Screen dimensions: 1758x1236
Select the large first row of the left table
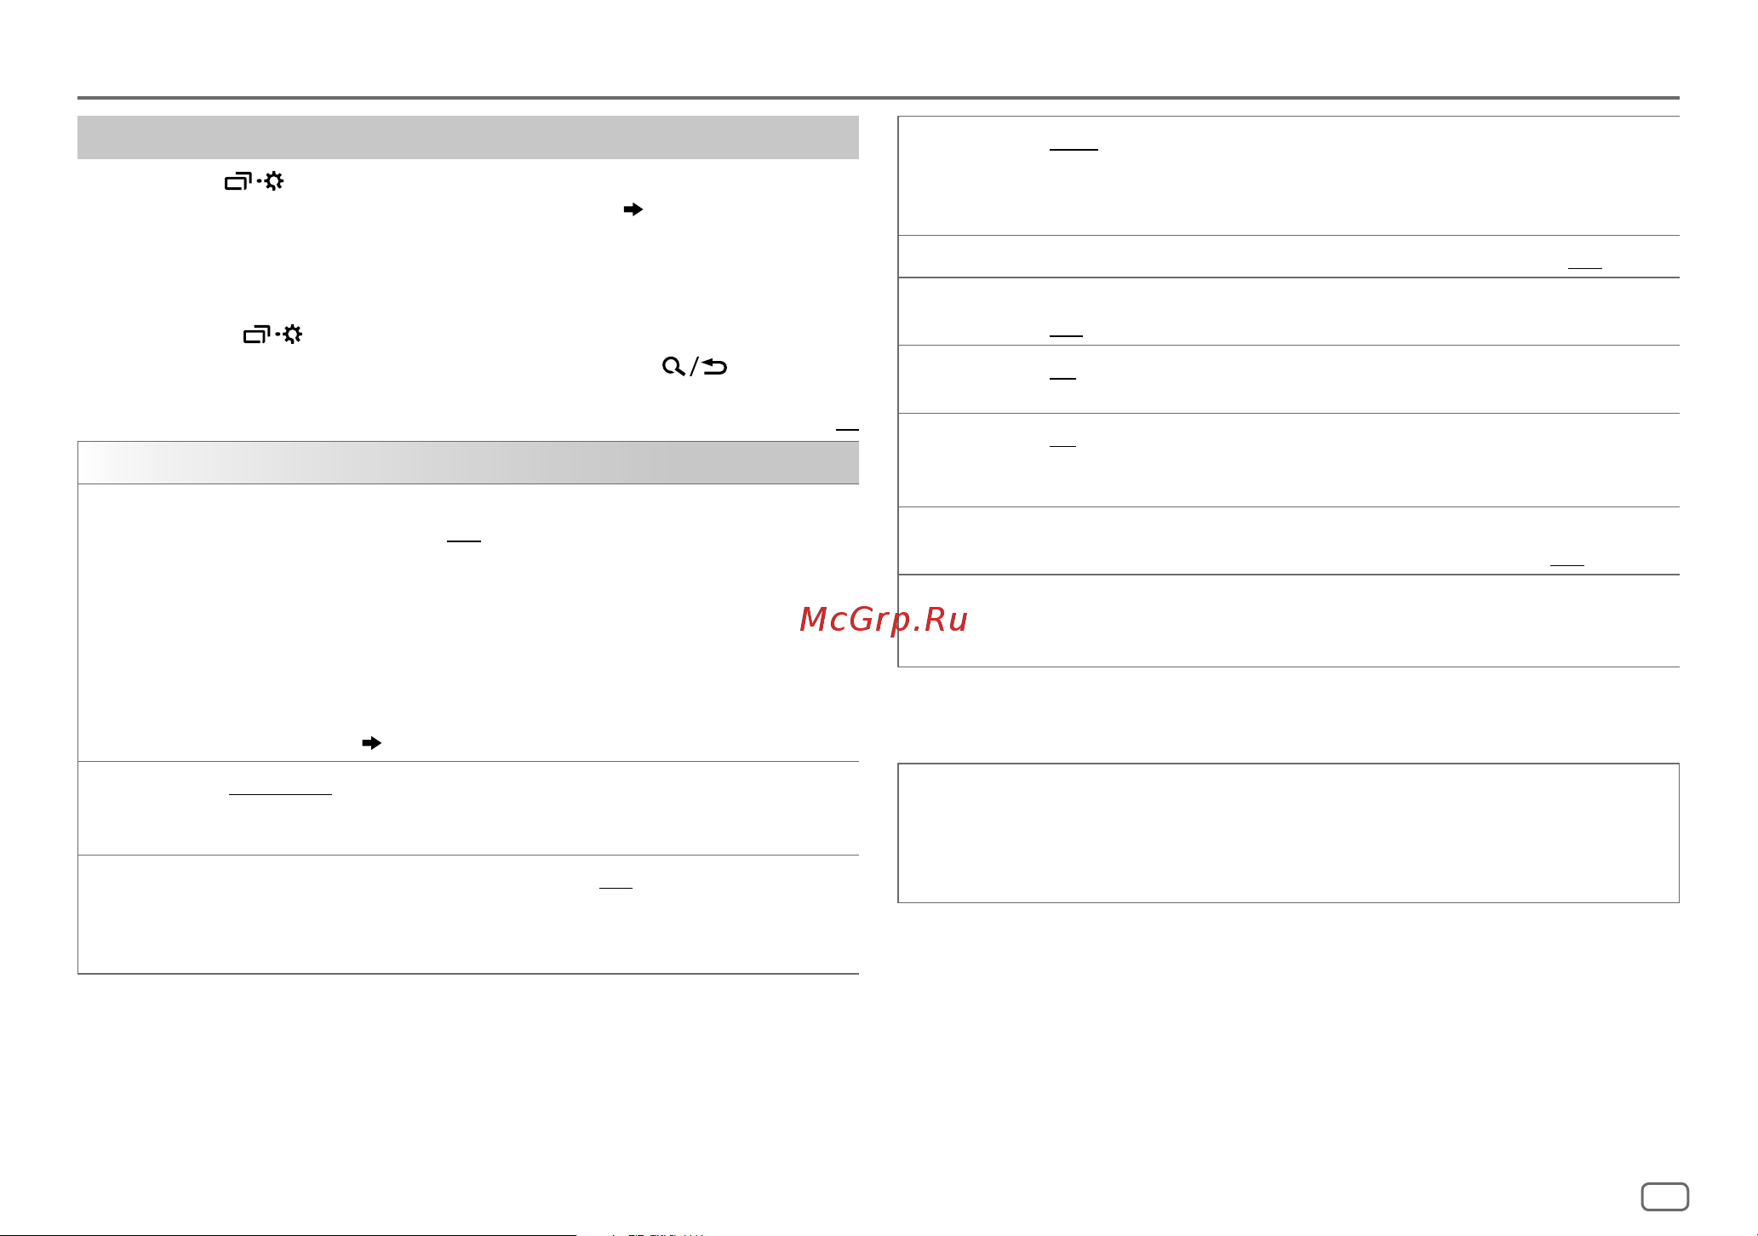[x=467, y=622]
